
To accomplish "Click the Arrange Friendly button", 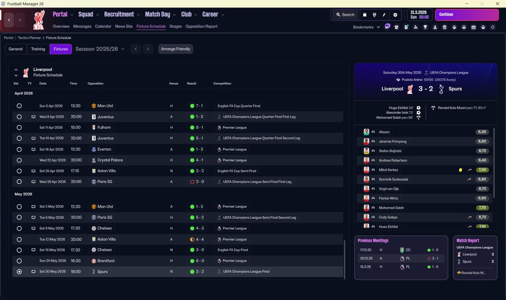I will (176, 49).
